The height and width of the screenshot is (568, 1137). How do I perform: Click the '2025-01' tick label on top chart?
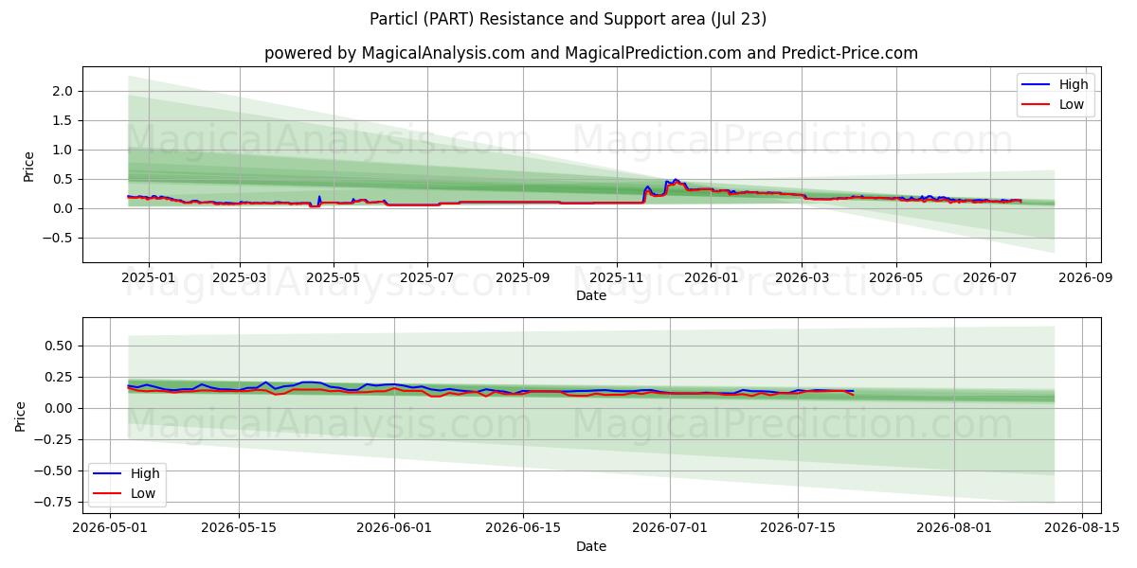coord(149,277)
